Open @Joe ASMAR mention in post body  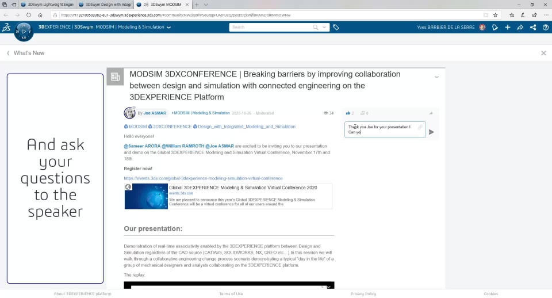(x=219, y=146)
